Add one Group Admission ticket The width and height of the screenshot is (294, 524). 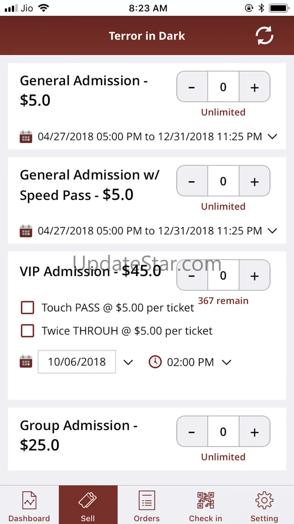pos(254,432)
